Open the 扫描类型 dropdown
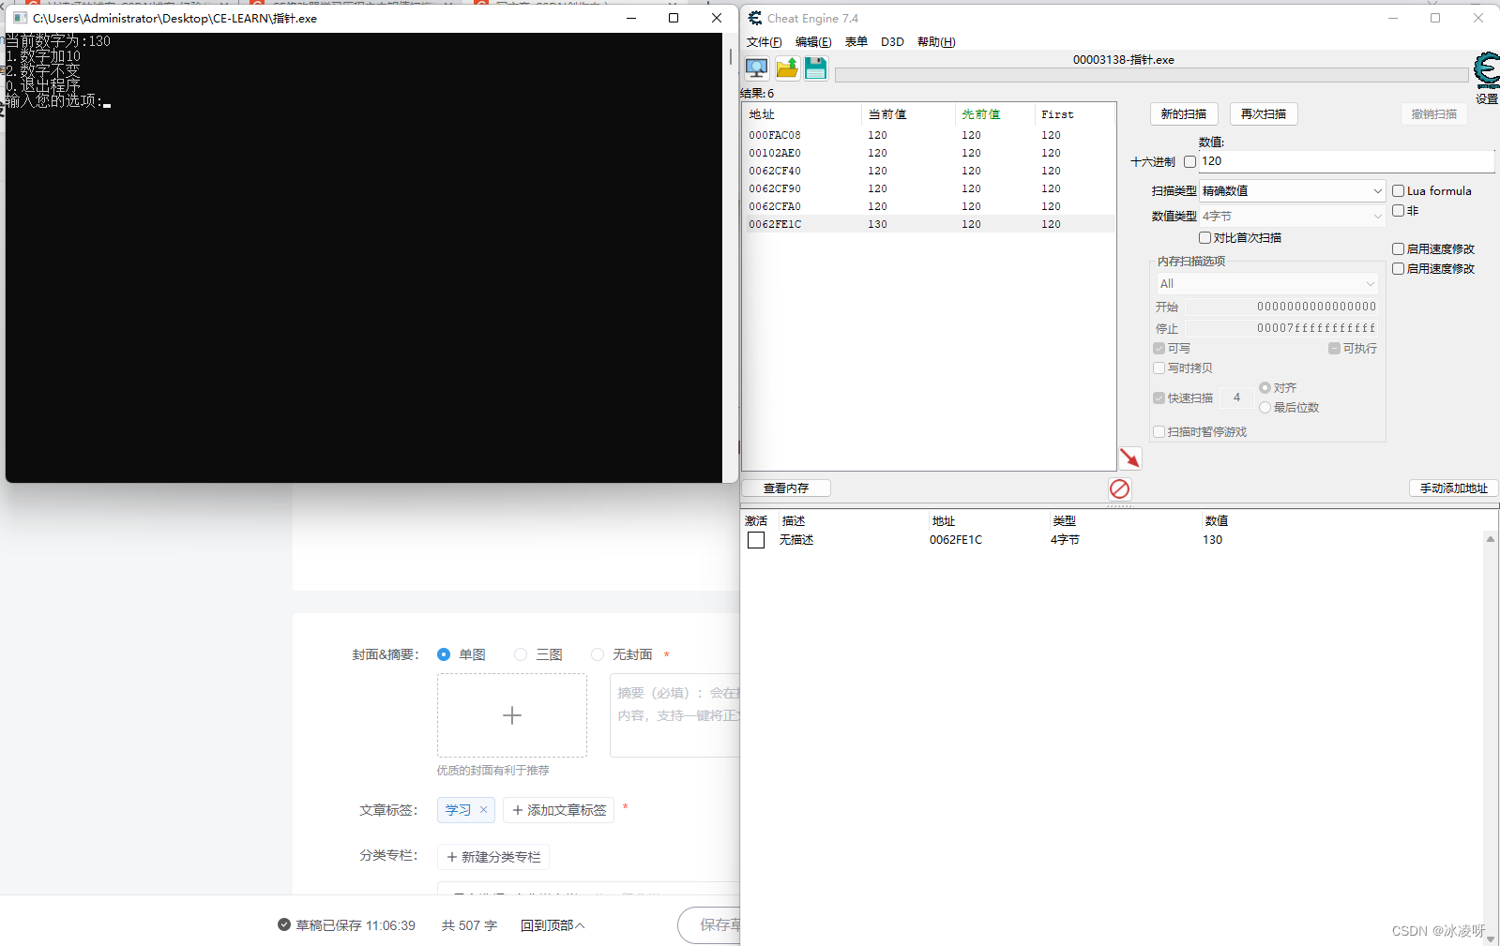 (x=1292, y=190)
